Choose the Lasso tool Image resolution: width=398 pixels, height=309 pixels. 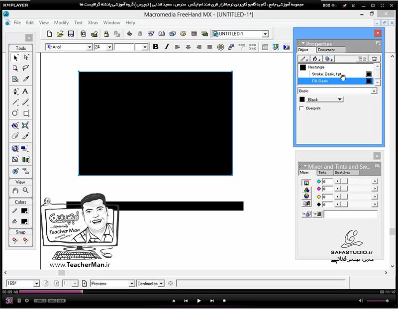(x=26, y=68)
